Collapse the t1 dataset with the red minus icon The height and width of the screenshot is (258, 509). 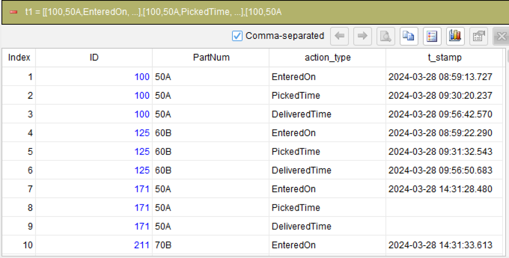13,12
